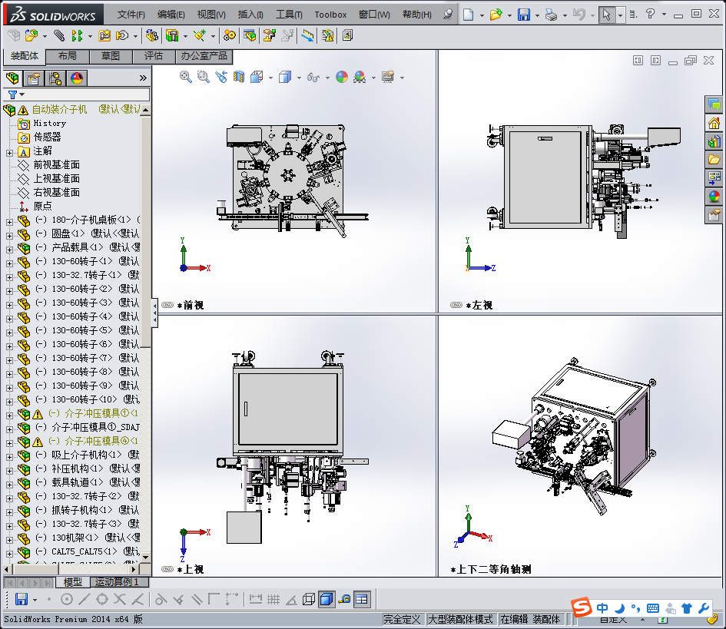Select the 前视基准面 plane
The height and width of the screenshot is (629, 726).
(x=57, y=165)
